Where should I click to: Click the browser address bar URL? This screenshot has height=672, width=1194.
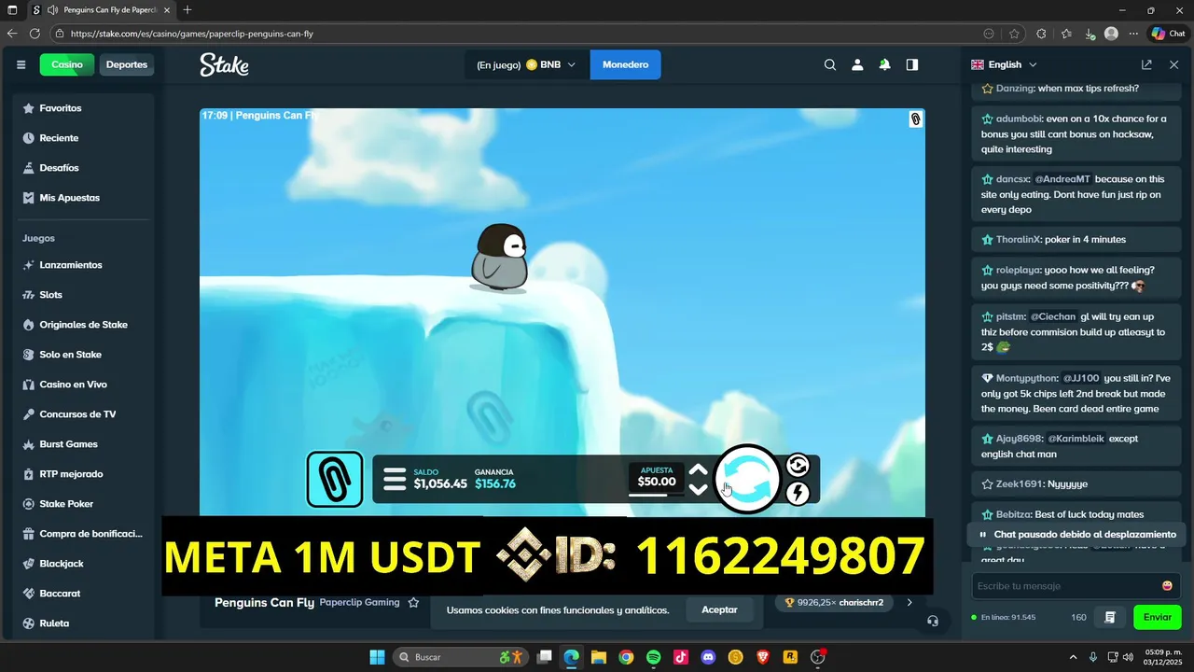tap(191, 34)
